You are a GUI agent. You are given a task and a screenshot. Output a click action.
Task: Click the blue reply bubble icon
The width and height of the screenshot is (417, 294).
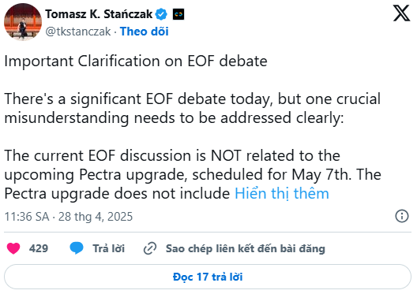(x=77, y=248)
